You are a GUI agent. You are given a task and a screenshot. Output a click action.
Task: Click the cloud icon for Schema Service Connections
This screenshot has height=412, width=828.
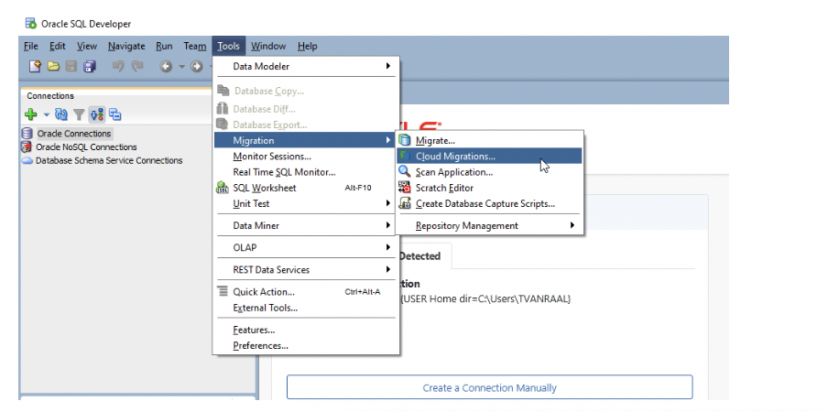click(x=27, y=160)
